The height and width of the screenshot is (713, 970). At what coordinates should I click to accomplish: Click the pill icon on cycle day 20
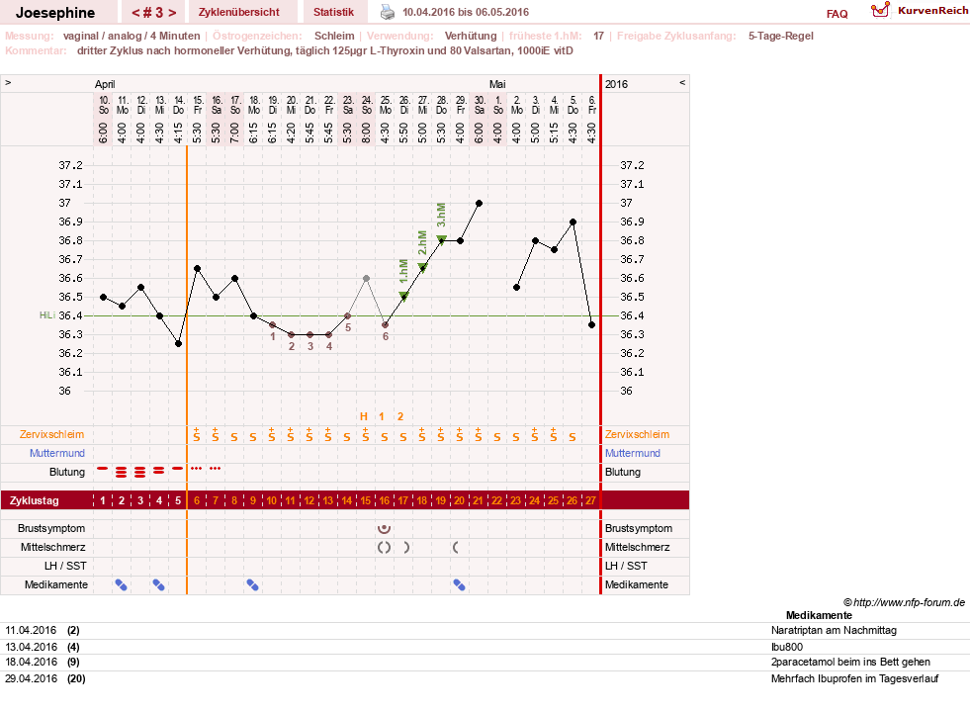pos(459,584)
